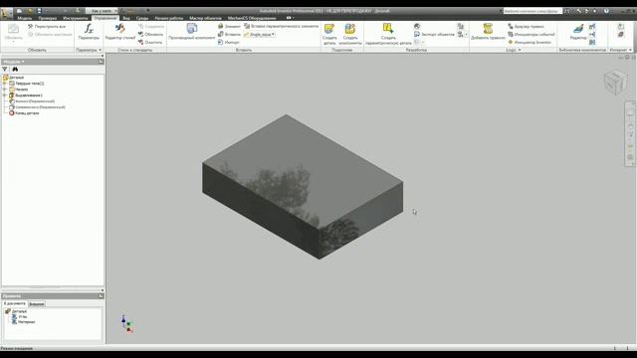This screenshot has width=637, height=358.
Task: Click Экспорт объектов command
Action: (x=434, y=35)
